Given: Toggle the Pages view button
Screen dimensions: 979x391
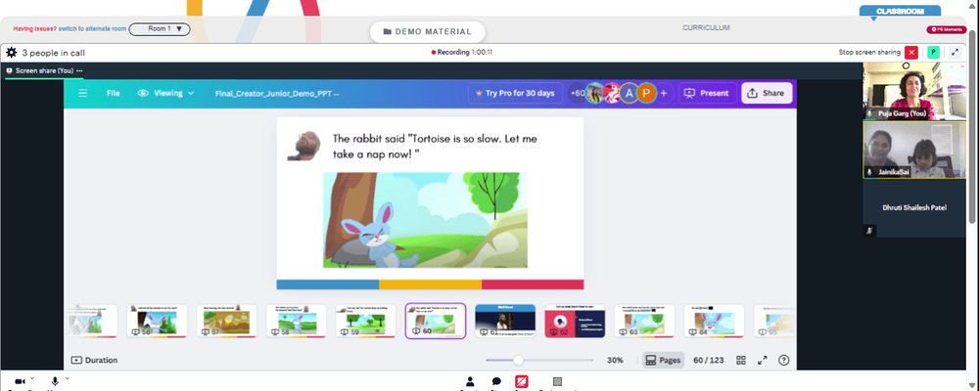Looking at the screenshot, I should [x=663, y=361].
